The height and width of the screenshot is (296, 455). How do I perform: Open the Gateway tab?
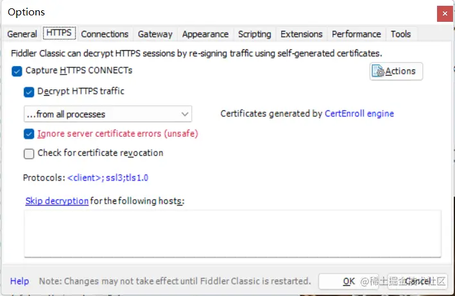click(155, 34)
